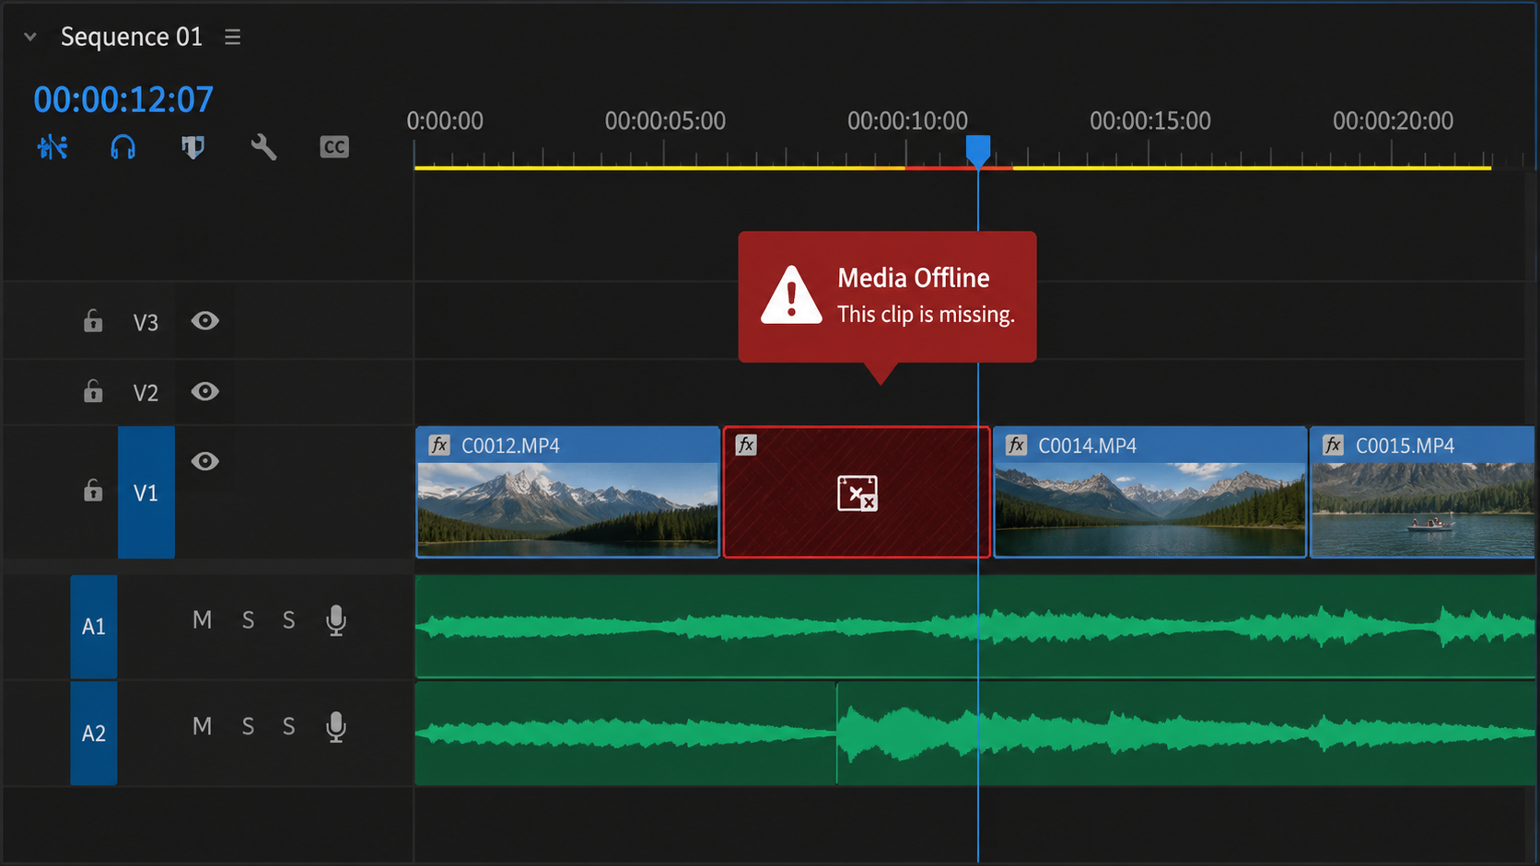Toggle the headphones linked selection icon
The image size is (1540, 866).
pos(122,147)
